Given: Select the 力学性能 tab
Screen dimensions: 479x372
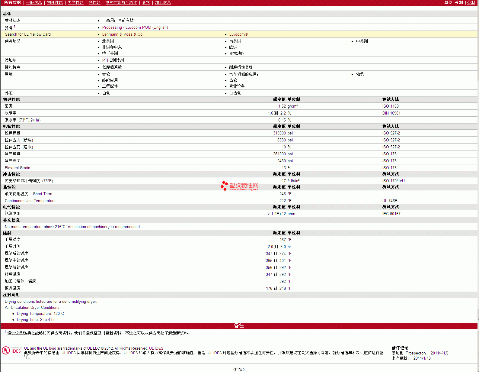Looking at the screenshot, I should (x=75, y=3).
